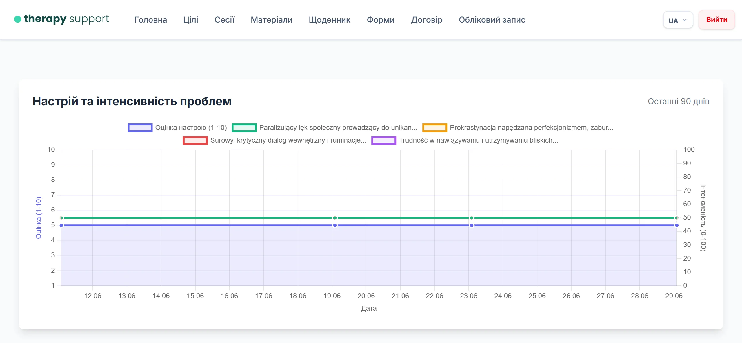Screen dimensions: 742x343
Task: Select the blue mood data point at 23.06
Action: (472, 225)
